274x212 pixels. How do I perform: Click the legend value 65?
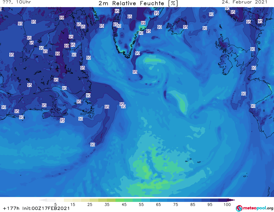[x=158, y=205]
